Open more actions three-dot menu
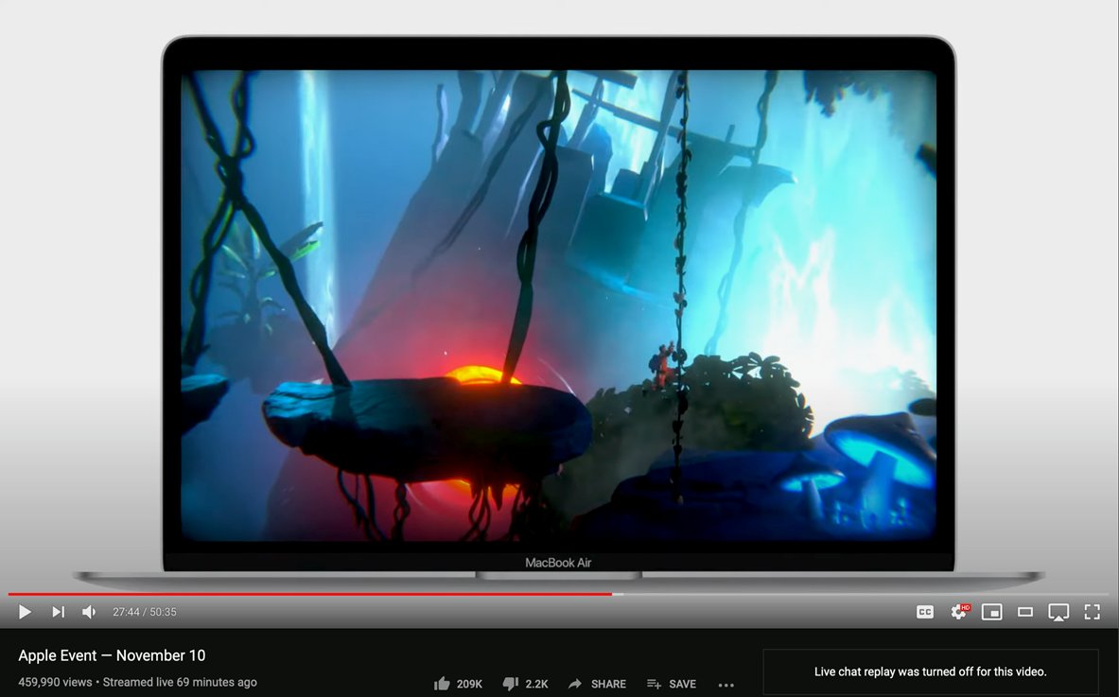1119x697 pixels. click(726, 685)
